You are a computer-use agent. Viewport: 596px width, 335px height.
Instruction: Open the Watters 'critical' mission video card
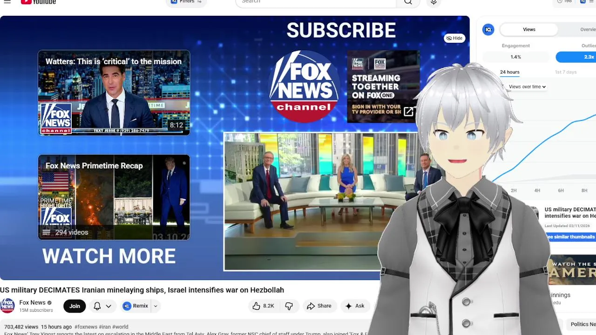114,93
